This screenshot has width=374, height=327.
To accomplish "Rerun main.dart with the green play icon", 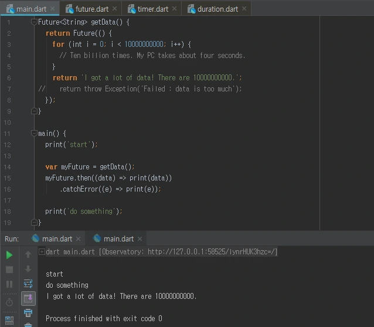I will 9,255.
